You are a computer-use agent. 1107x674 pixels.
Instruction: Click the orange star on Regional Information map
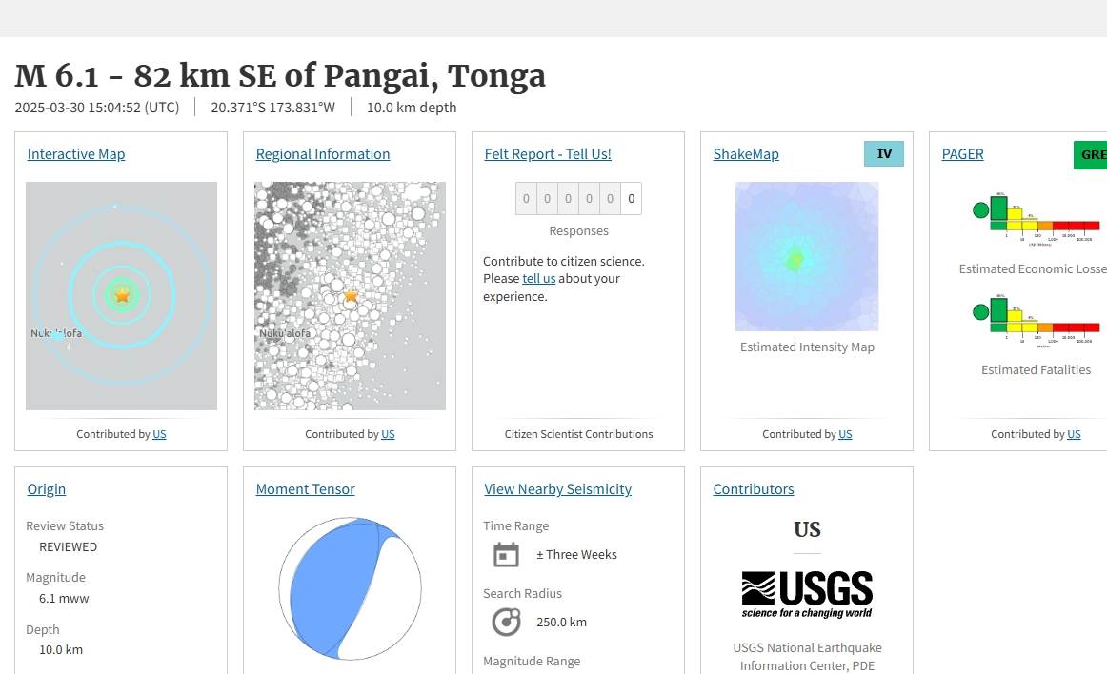tap(351, 296)
